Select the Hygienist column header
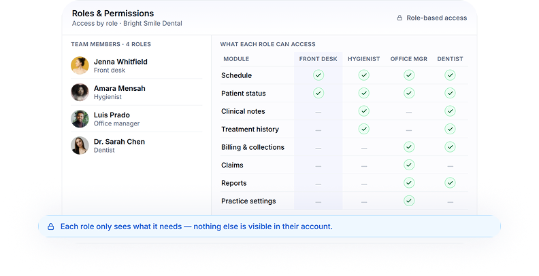Viewport: 539px width, 276px height. [x=363, y=59]
